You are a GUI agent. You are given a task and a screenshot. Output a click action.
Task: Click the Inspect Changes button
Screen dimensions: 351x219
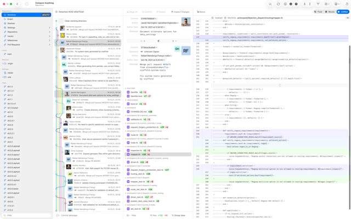(180, 12)
